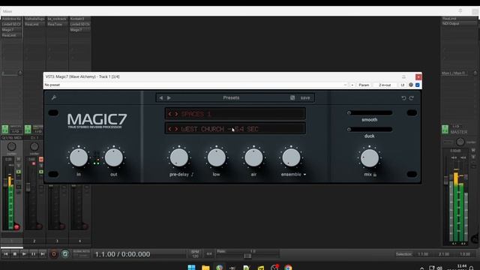Click the playback rate slider
Viewport: 480px width, 270px height.
pyautogui.click(x=248, y=256)
